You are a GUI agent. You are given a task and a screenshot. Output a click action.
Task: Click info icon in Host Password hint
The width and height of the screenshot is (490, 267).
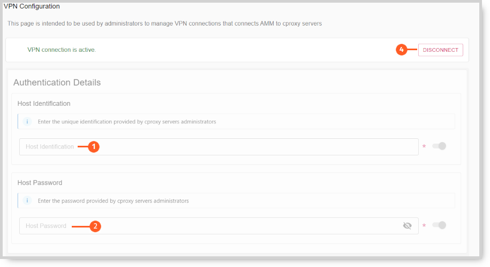click(x=27, y=201)
